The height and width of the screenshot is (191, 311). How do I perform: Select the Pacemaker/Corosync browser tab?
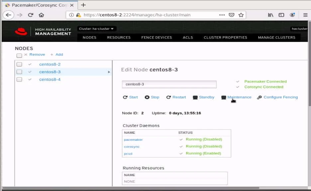click(40, 5)
